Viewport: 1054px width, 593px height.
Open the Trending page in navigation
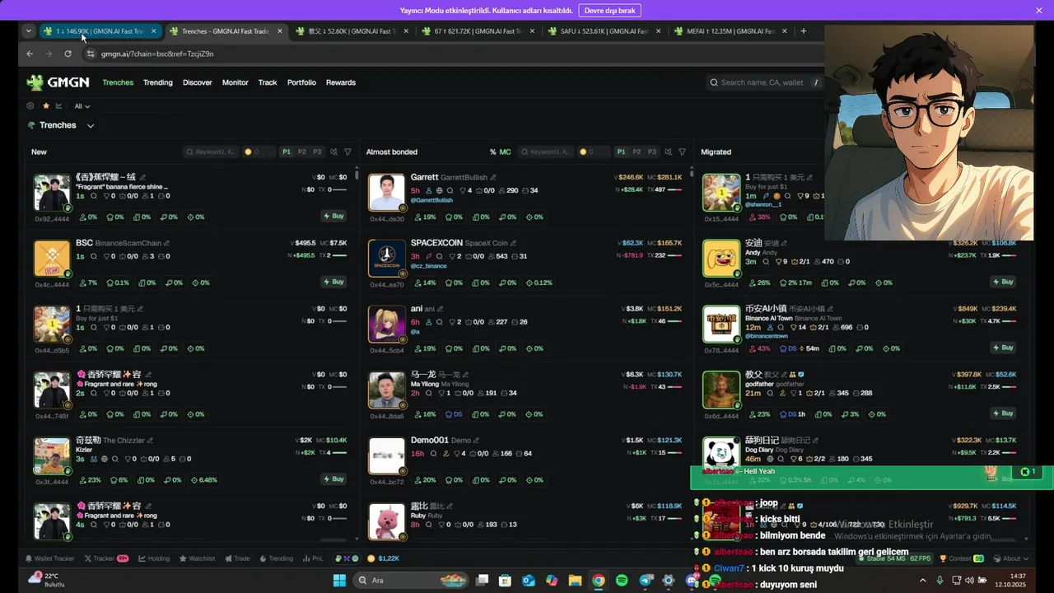pyautogui.click(x=158, y=82)
